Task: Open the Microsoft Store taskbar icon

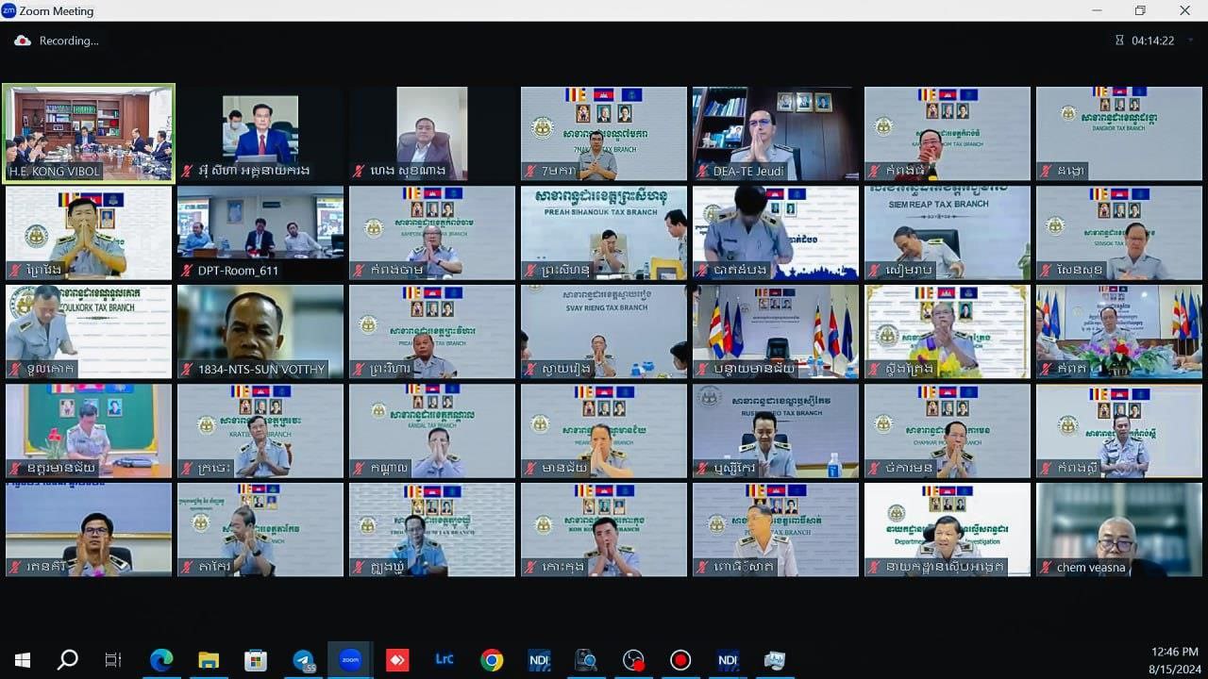Action: coord(256,660)
